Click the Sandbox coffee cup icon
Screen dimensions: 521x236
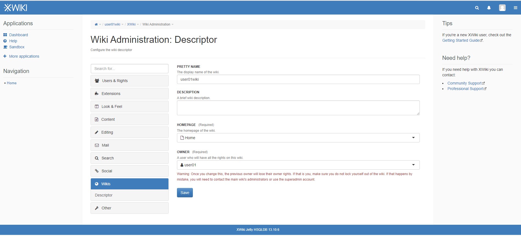[5, 47]
